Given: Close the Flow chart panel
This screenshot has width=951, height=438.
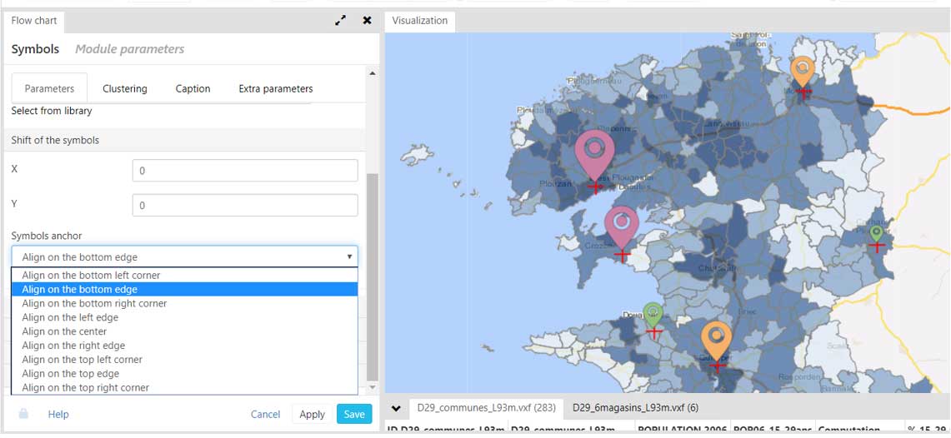Looking at the screenshot, I should [367, 20].
